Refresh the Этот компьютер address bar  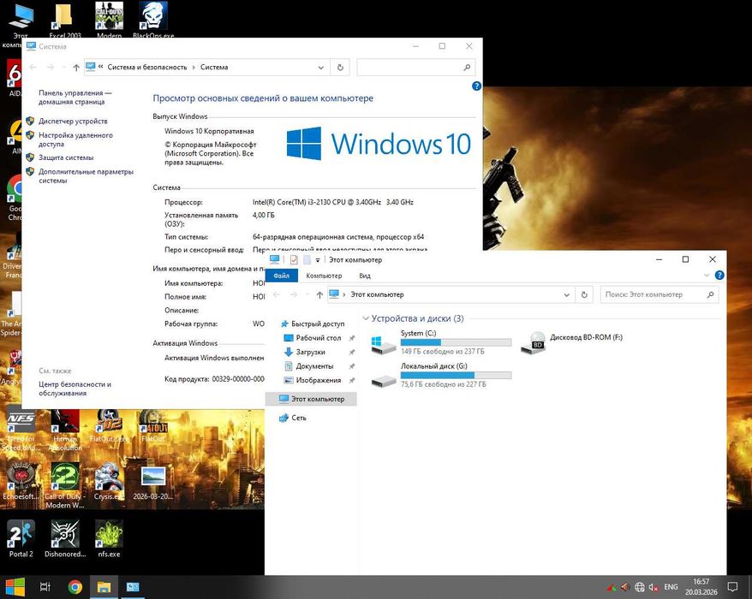coord(584,294)
